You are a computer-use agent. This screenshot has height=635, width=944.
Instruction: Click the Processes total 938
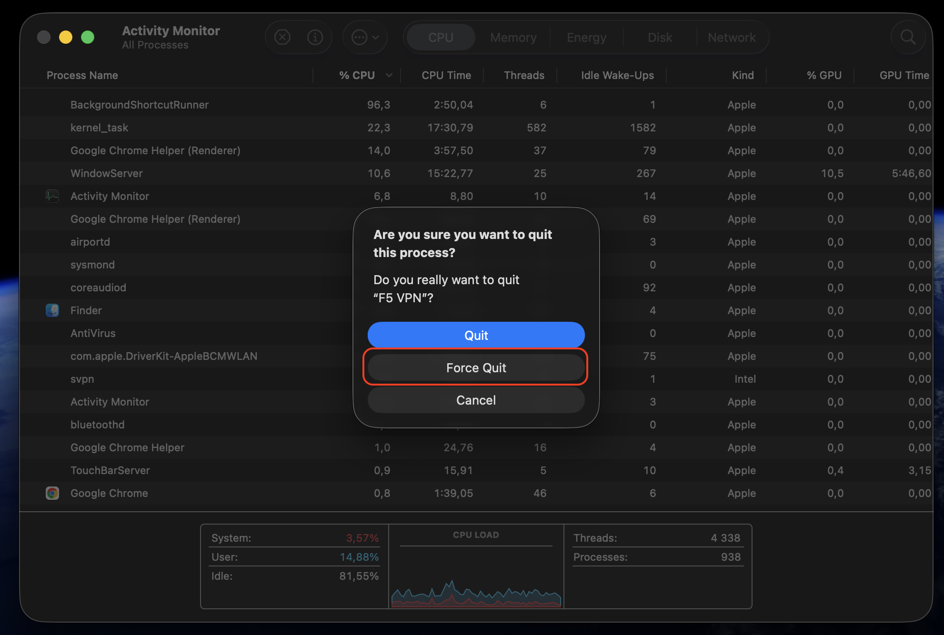[x=731, y=557]
